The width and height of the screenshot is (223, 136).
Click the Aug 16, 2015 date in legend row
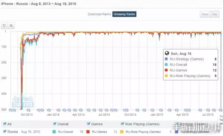[x=30, y=132]
